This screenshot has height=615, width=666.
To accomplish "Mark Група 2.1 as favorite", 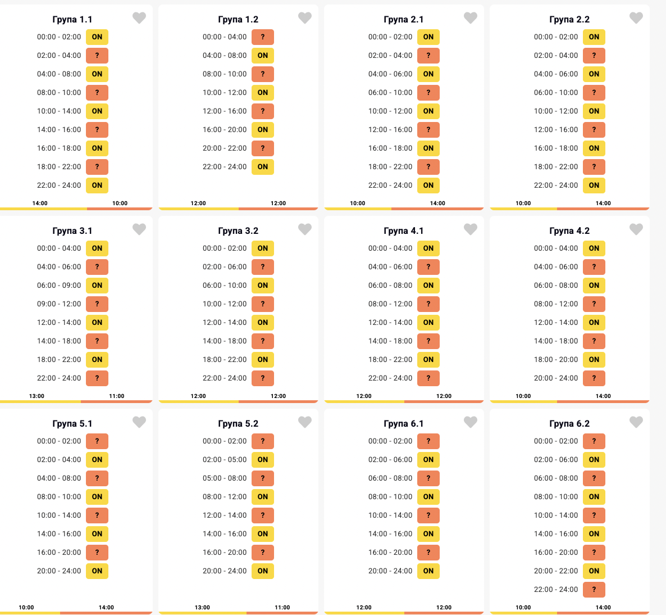I will [x=471, y=18].
